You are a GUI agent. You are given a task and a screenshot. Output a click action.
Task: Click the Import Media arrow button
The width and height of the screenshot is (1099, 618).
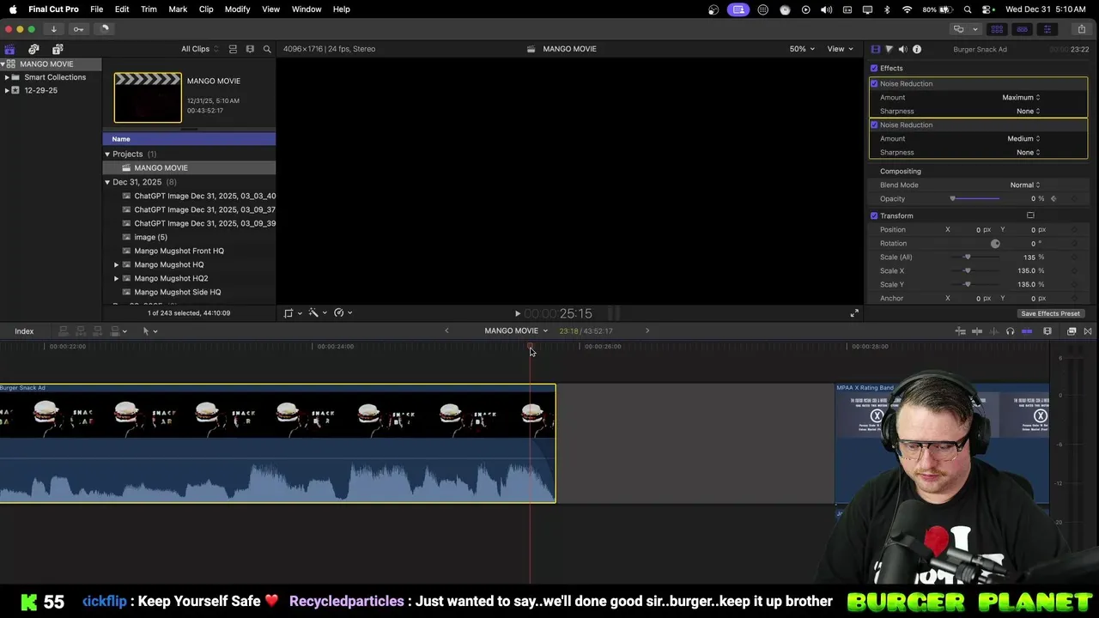53,29
